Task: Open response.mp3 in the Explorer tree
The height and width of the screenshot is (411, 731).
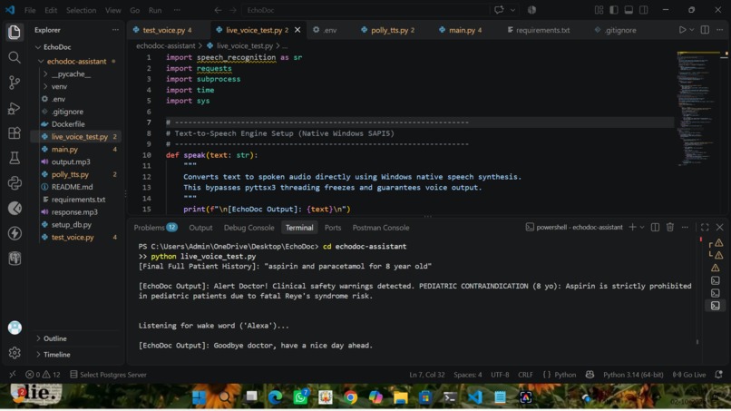Action: pos(75,211)
